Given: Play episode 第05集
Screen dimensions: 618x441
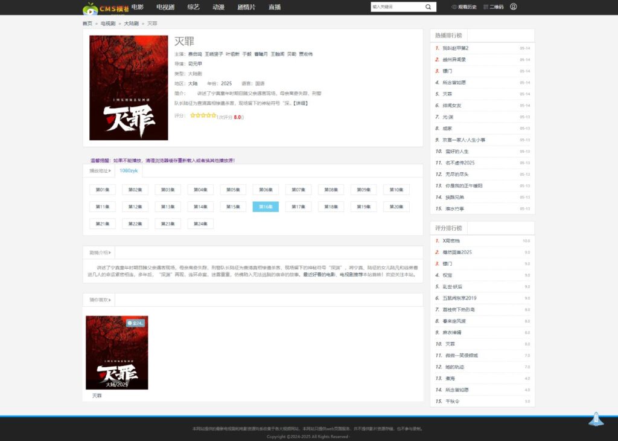Looking at the screenshot, I should coord(233,190).
